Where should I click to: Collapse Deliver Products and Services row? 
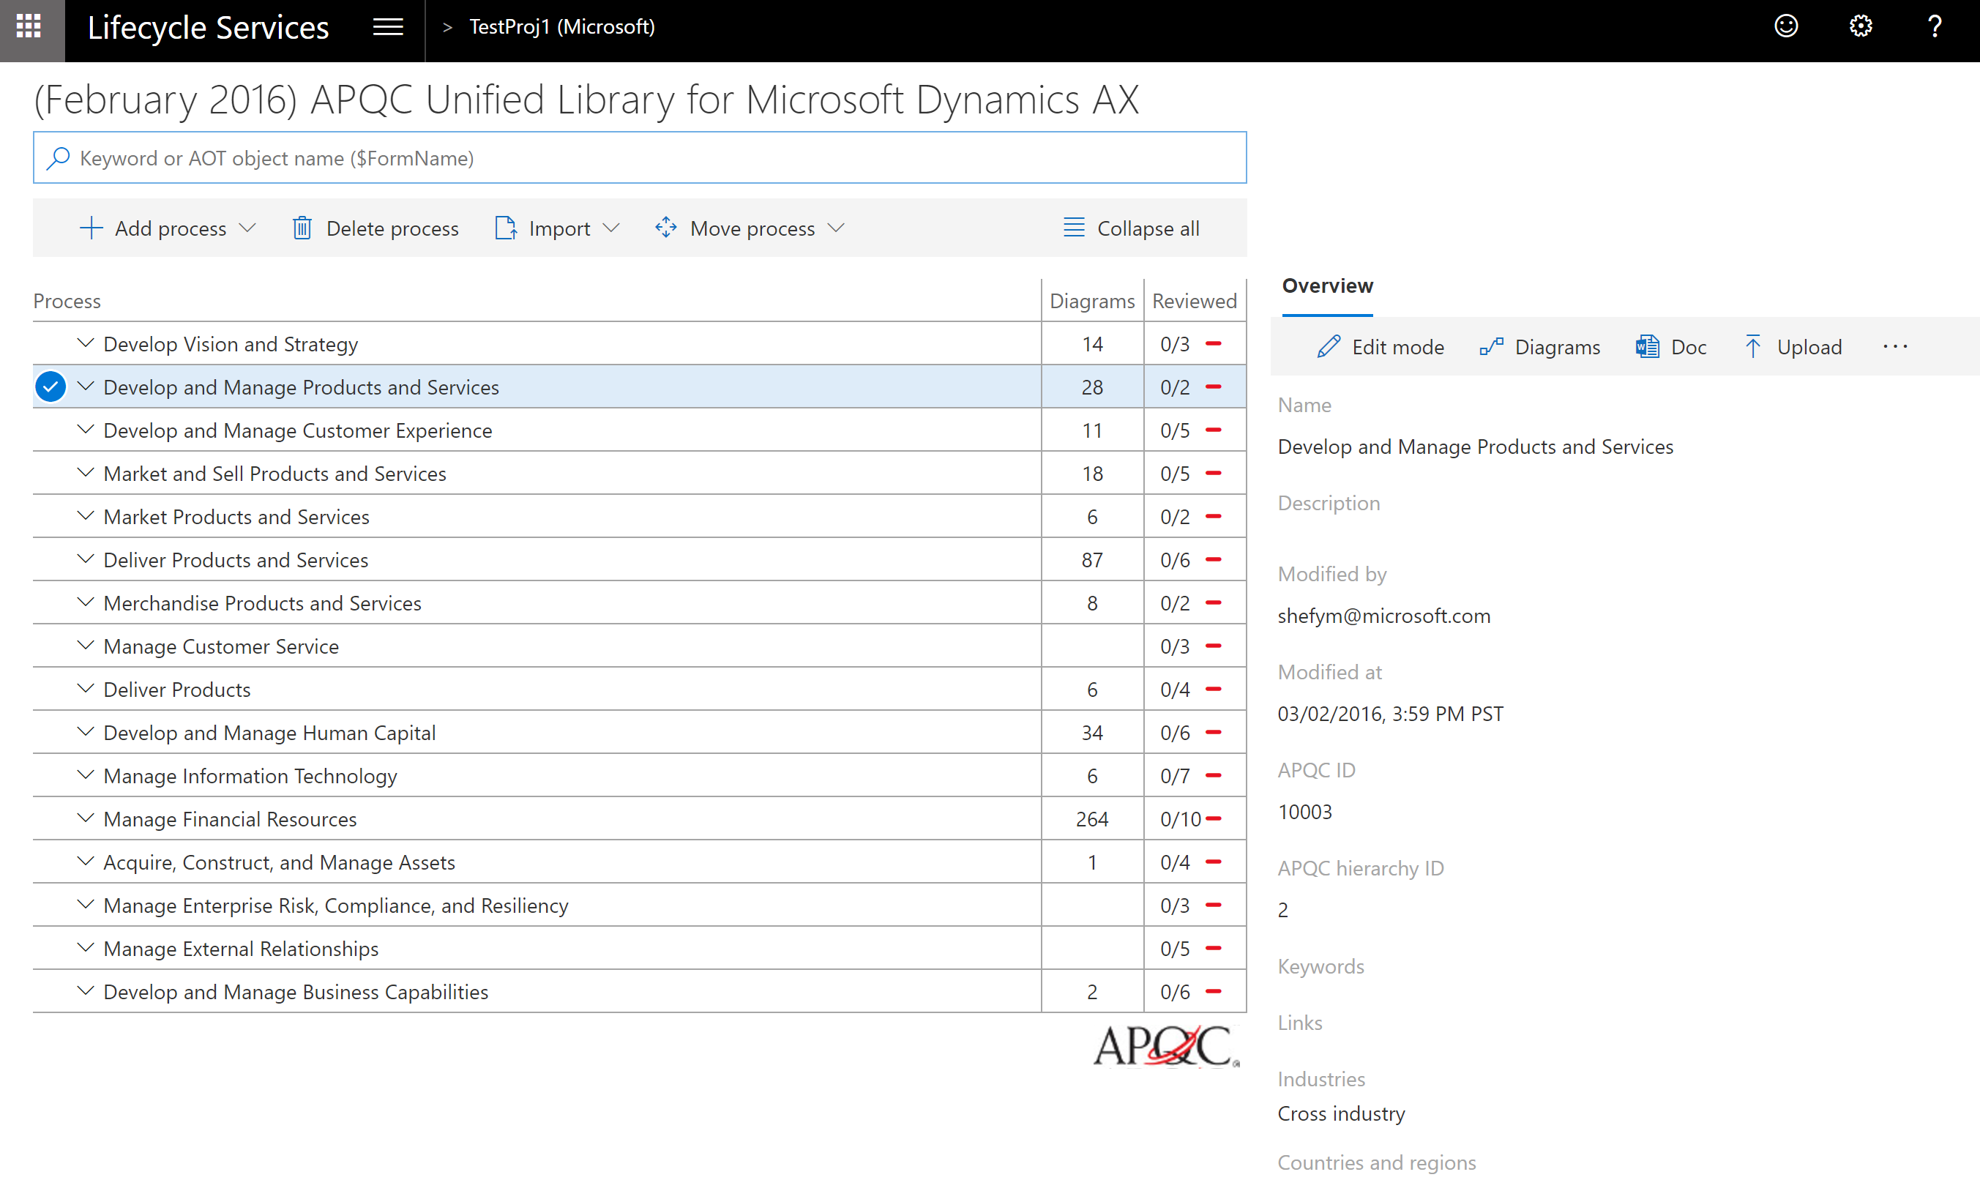click(87, 559)
